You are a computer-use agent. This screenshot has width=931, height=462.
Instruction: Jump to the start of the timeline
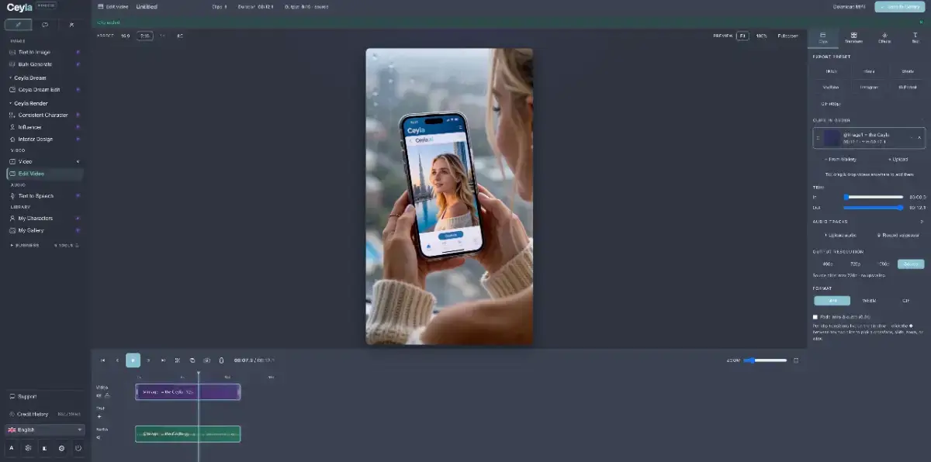(102, 360)
